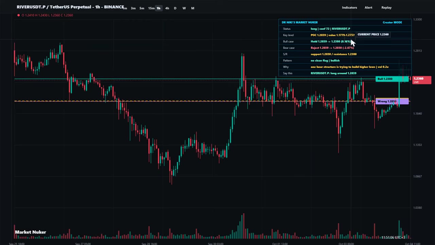Viewport: 435px width, 245px height.
Task: Click the 1.0380 price axis label
Action: coord(417,208)
